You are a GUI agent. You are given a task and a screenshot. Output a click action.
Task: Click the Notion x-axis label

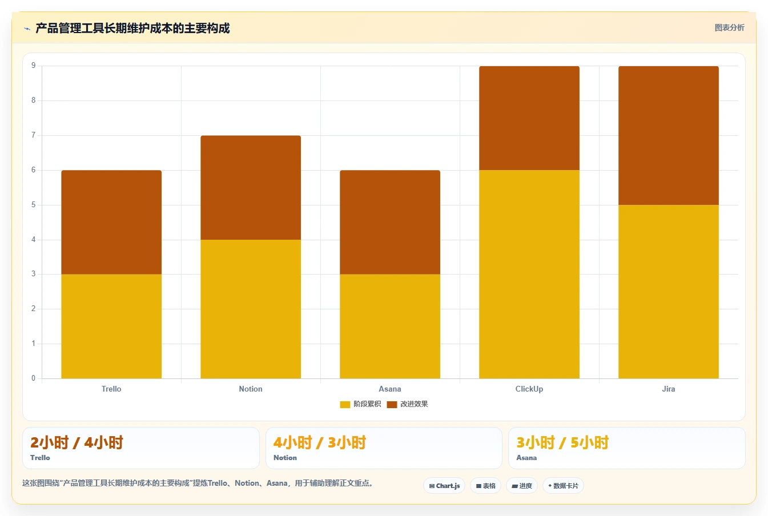click(251, 389)
